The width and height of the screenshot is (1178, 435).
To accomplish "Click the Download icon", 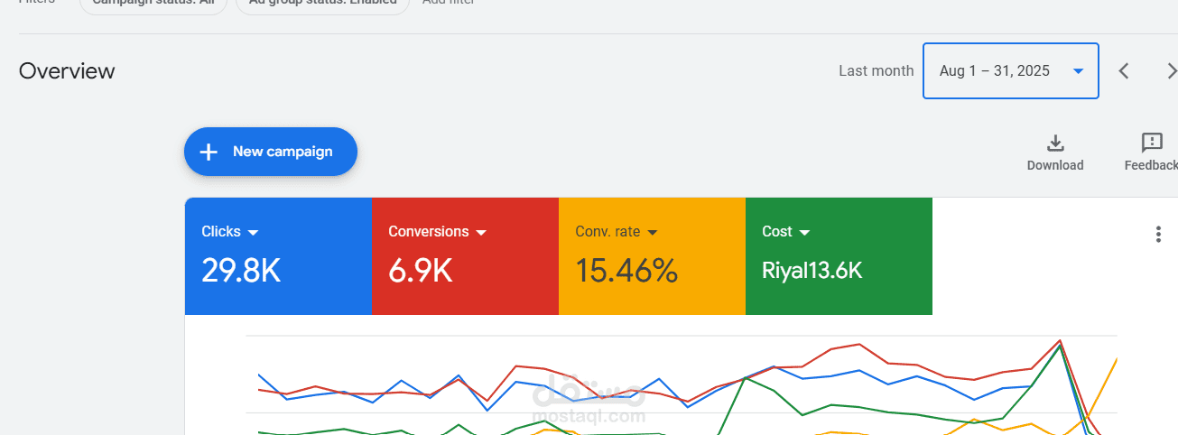I will pyautogui.click(x=1055, y=143).
